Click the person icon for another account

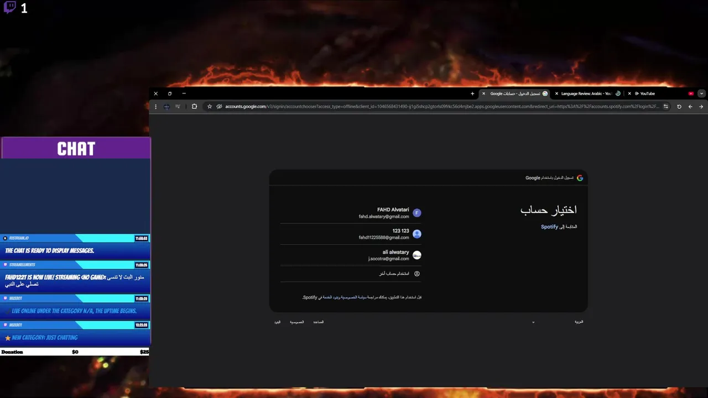click(417, 274)
